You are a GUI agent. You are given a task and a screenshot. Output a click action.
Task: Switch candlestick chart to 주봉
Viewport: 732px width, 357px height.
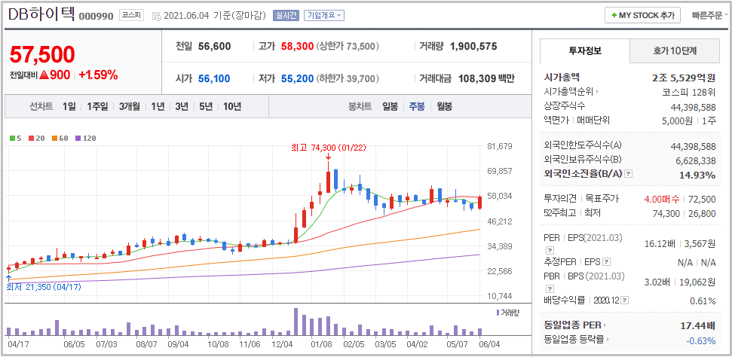tap(417, 106)
